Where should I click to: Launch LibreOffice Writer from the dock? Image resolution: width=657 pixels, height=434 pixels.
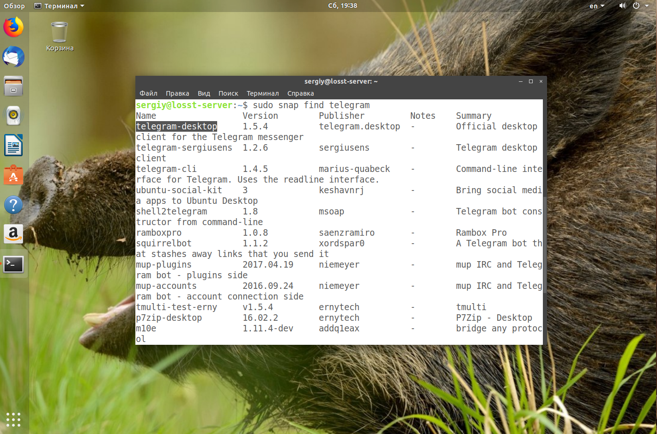(x=13, y=146)
